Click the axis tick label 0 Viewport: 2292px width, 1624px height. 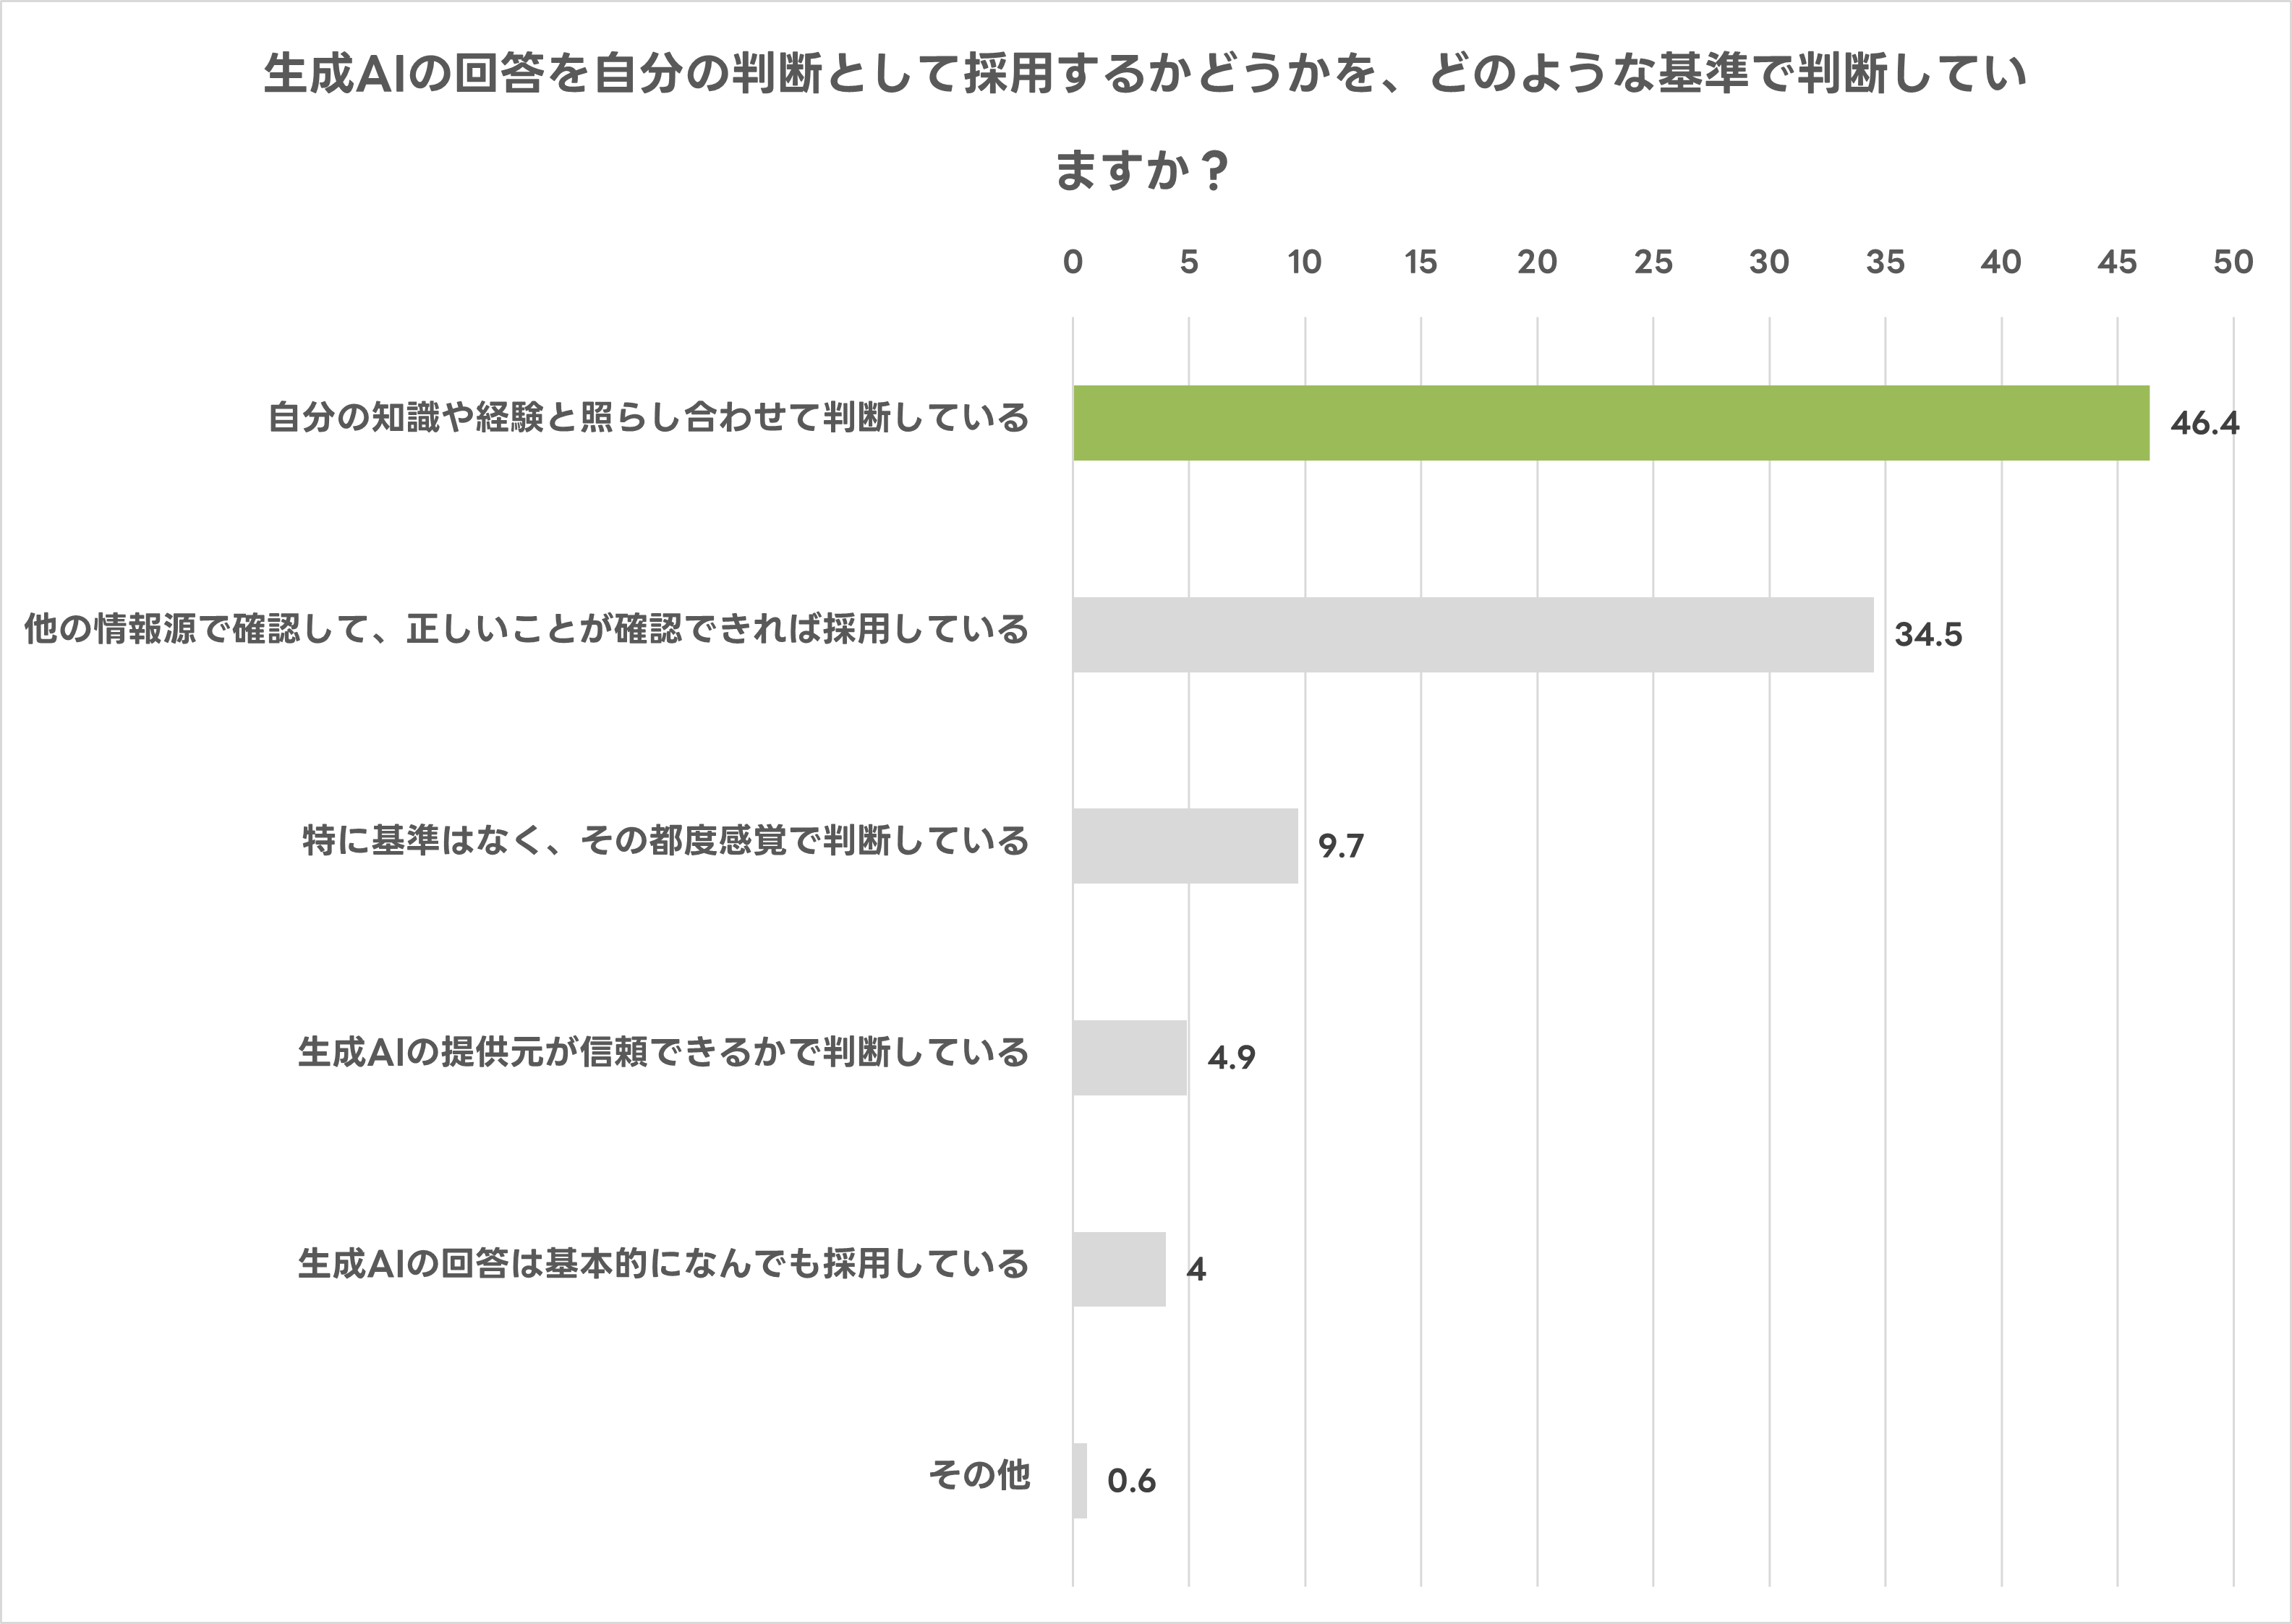1073,262
